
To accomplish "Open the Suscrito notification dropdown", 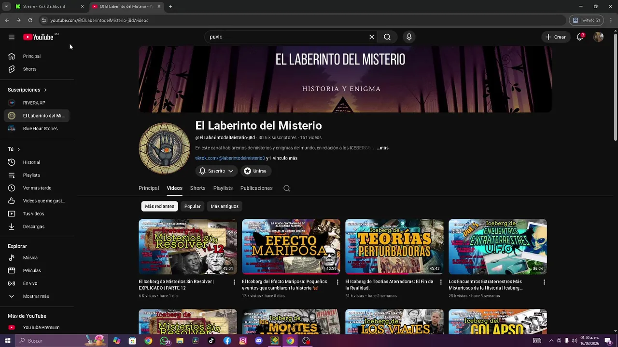I will pos(216,171).
